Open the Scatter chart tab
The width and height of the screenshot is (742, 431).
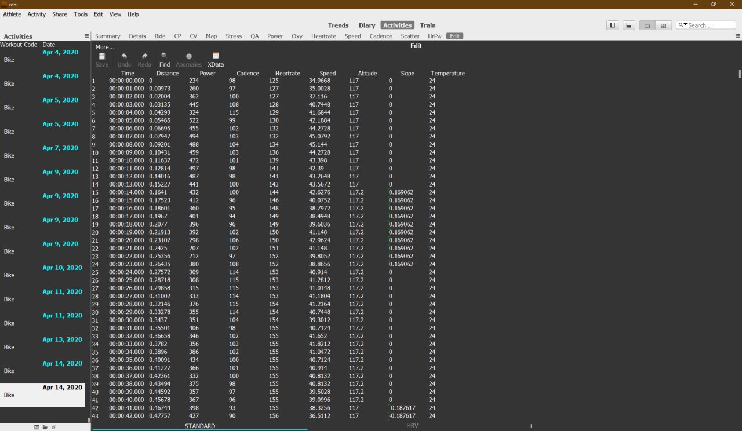(410, 36)
